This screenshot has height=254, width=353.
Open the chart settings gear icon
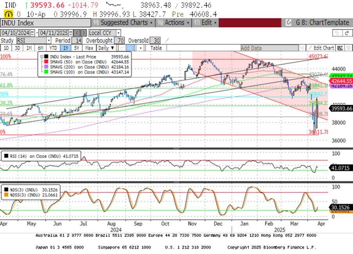tap(348, 48)
